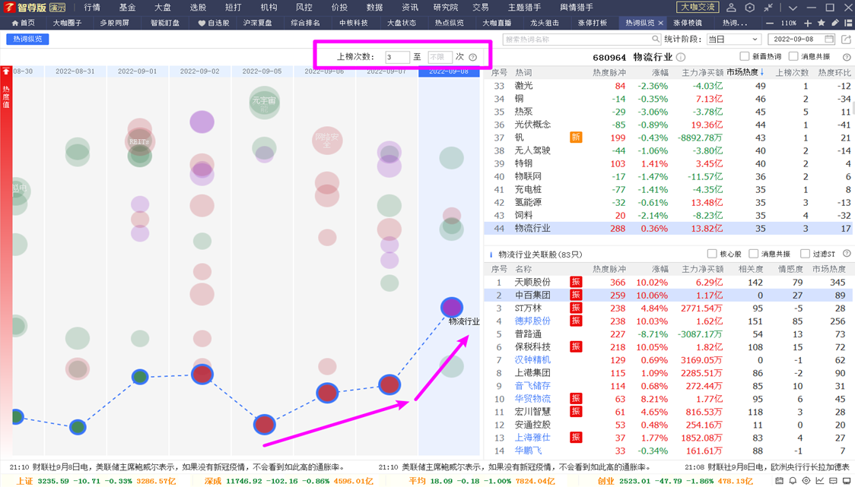Open the 统计阶段 当日 dropdown
This screenshot has height=487, width=855.
(733, 40)
